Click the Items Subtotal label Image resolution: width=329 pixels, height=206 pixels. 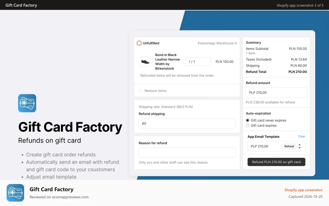pos(257,49)
